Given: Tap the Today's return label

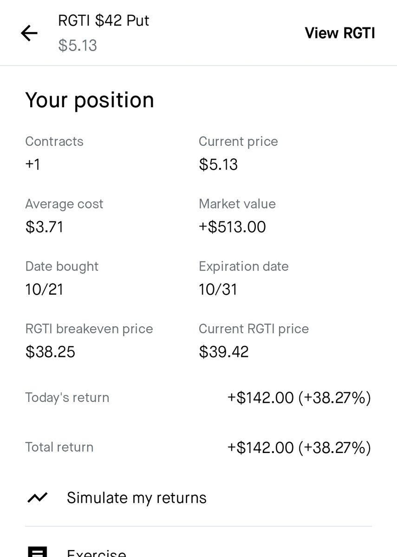Looking at the screenshot, I should (x=67, y=398).
